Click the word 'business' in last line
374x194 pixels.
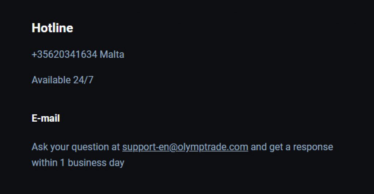[87, 163]
